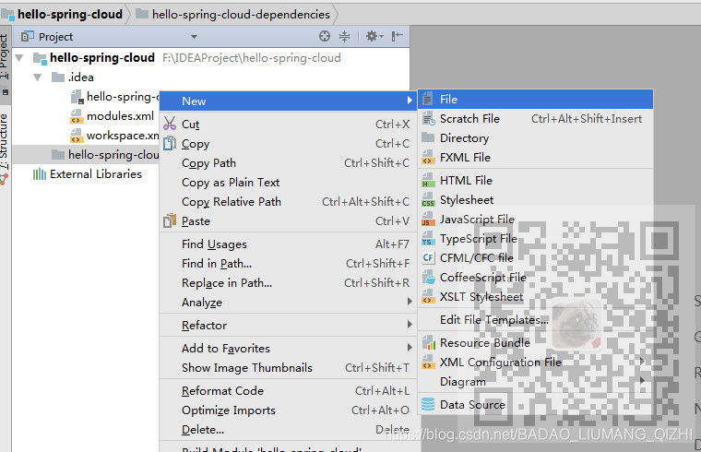Viewport: 701px width, 452px height.
Task: Click the CSS Stylesheet icon
Action: tap(428, 200)
